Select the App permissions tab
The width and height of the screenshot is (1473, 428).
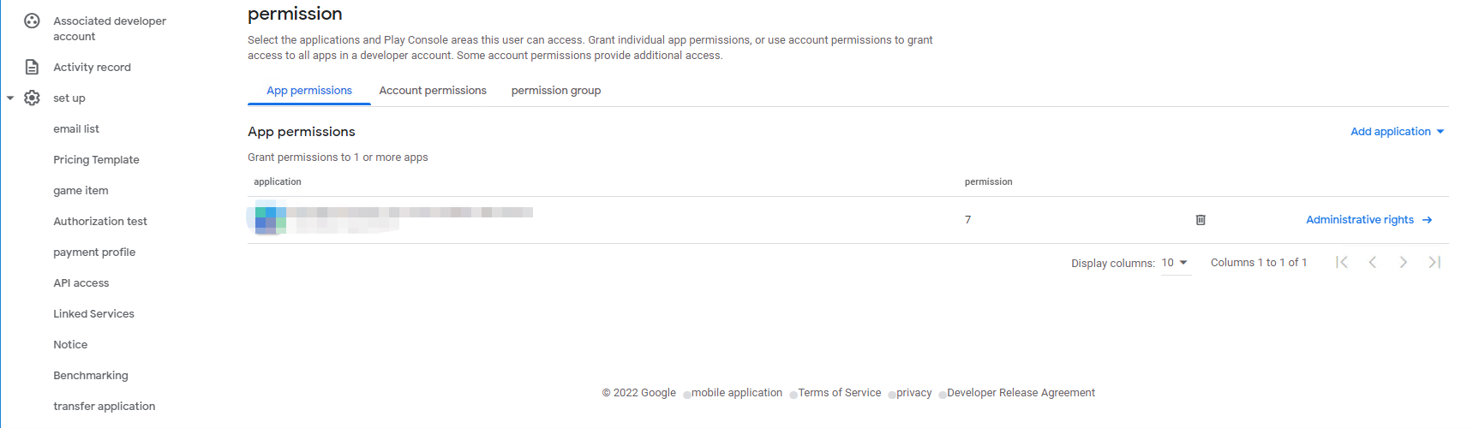click(x=309, y=91)
